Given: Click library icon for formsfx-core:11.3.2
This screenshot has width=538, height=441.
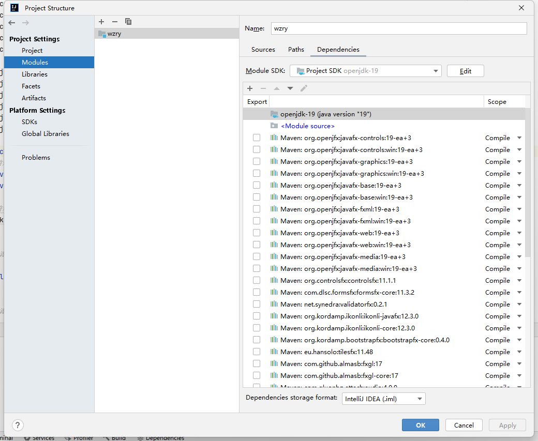Looking at the screenshot, I should [x=274, y=292].
